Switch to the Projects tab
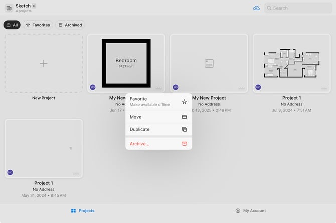336x223 pixels. 83,211
